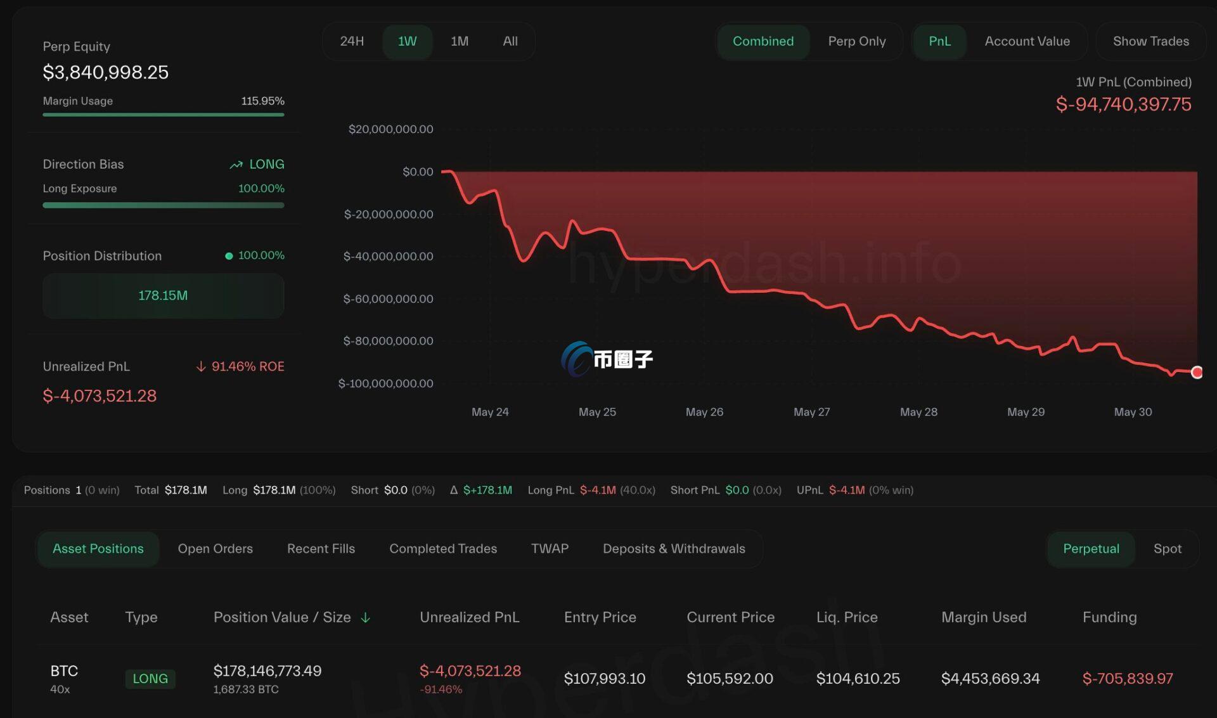Select the 24H time range

click(x=352, y=41)
